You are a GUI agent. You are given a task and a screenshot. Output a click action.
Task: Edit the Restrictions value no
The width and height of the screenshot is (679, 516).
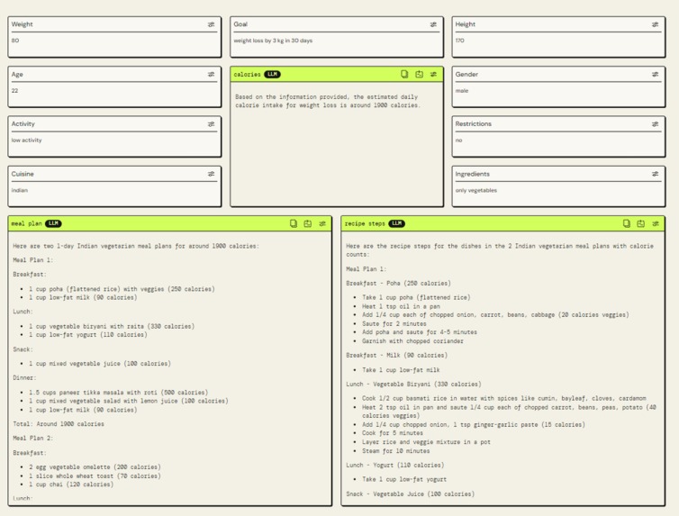click(x=458, y=140)
